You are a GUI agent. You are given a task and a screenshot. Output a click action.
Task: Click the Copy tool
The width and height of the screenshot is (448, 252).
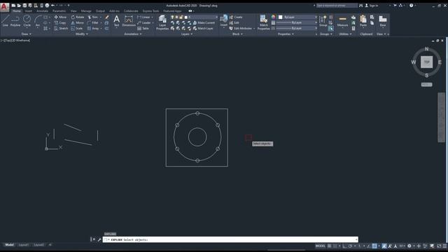pos(60,23)
